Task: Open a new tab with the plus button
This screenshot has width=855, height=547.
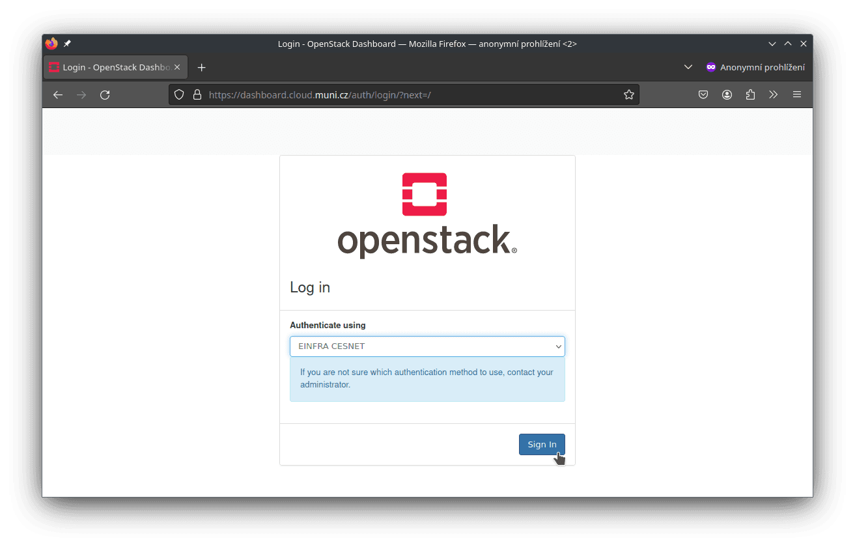Action: coord(201,67)
